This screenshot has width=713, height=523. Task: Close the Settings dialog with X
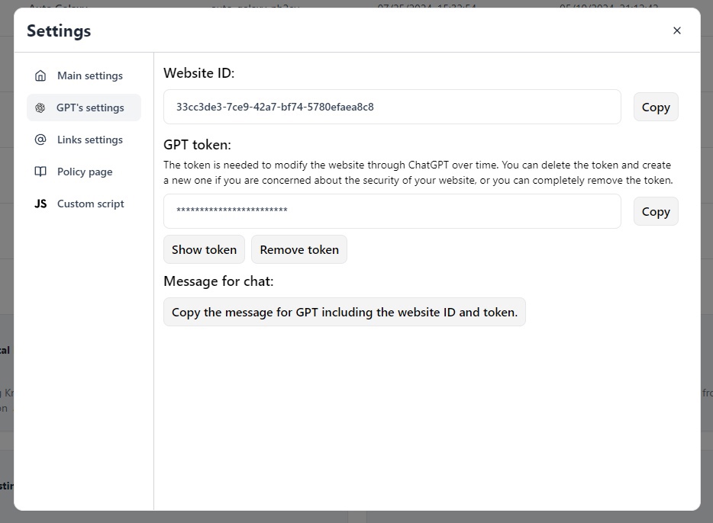pyautogui.click(x=676, y=30)
